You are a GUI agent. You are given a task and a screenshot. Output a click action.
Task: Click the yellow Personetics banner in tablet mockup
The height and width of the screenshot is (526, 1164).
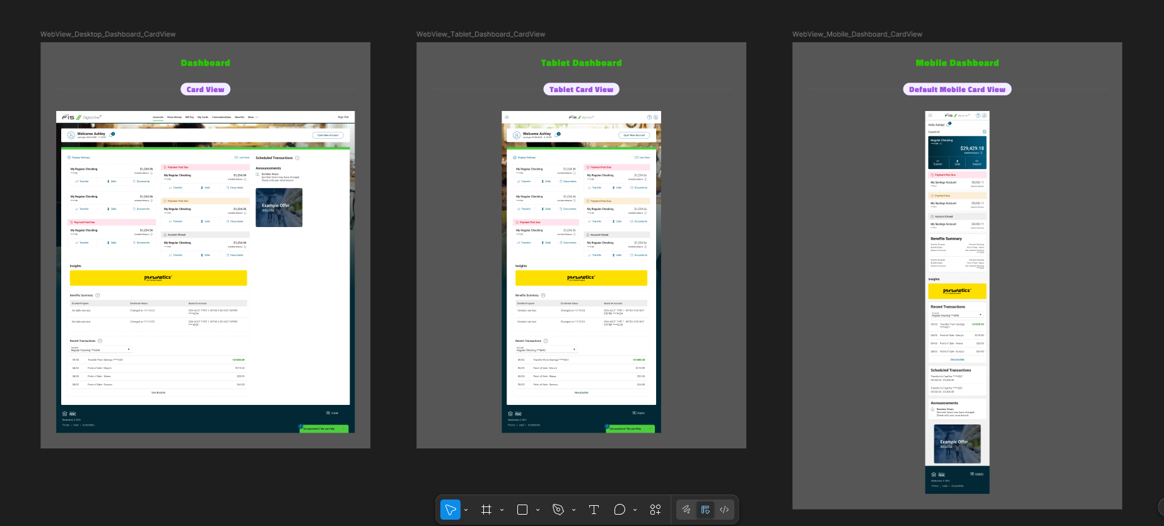[581, 278]
